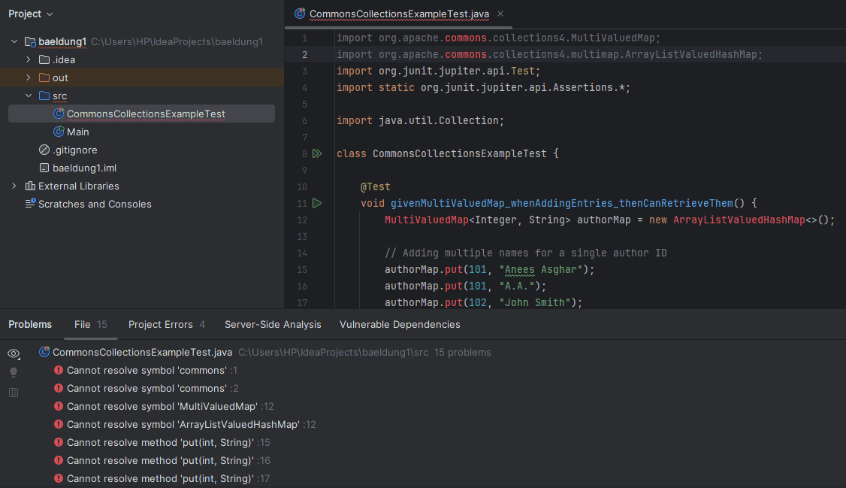846x488 pixels.
Task: Click the givenMultiValuedMap test method name
Action: pyautogui.click(x=562, y=204)
